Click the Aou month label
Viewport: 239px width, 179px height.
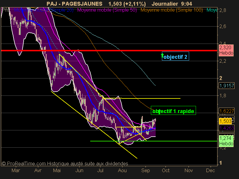(122, 170)
